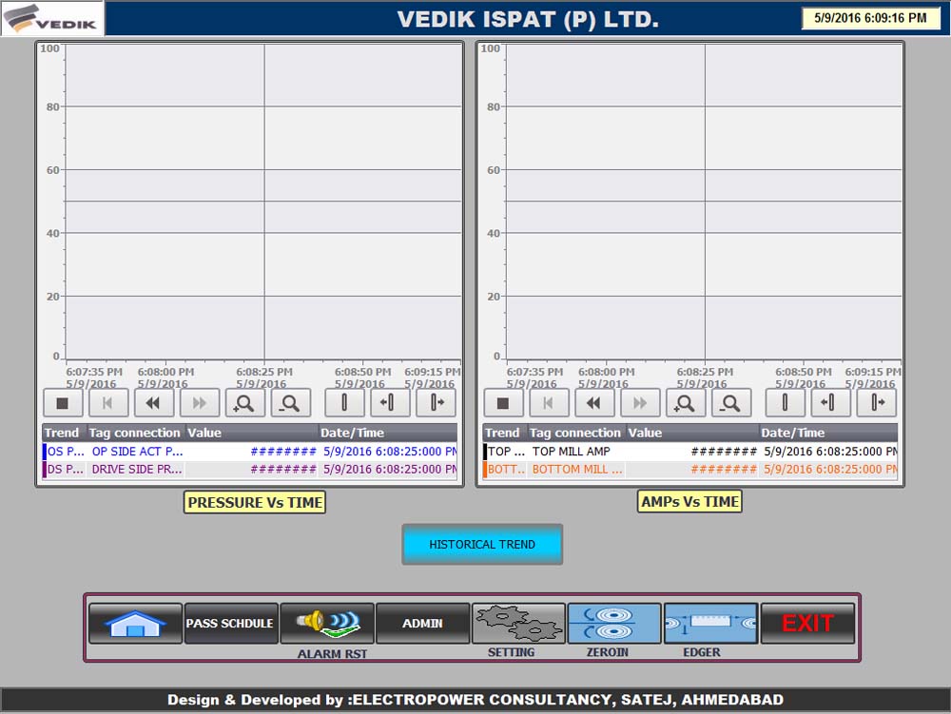Image resolution: width=951 pixels, height=714 pixels.
Task: Fast-forward the pressure trend view
Action: pyautogui.click(x=199, y=403)
